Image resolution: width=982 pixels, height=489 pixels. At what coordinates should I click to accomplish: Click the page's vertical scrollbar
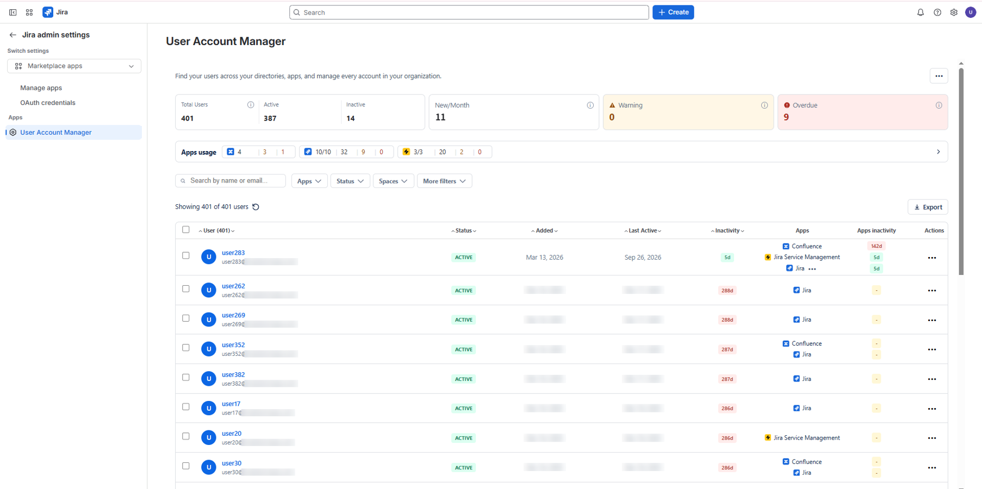[961, 172]
